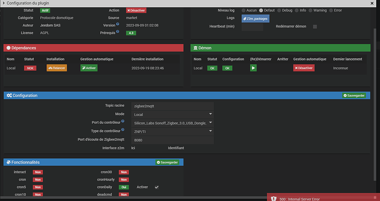Image resolution: width=380 pixels, height=201 pixels.
Task: Select the Defaut log level
Action: pos(261,10)
